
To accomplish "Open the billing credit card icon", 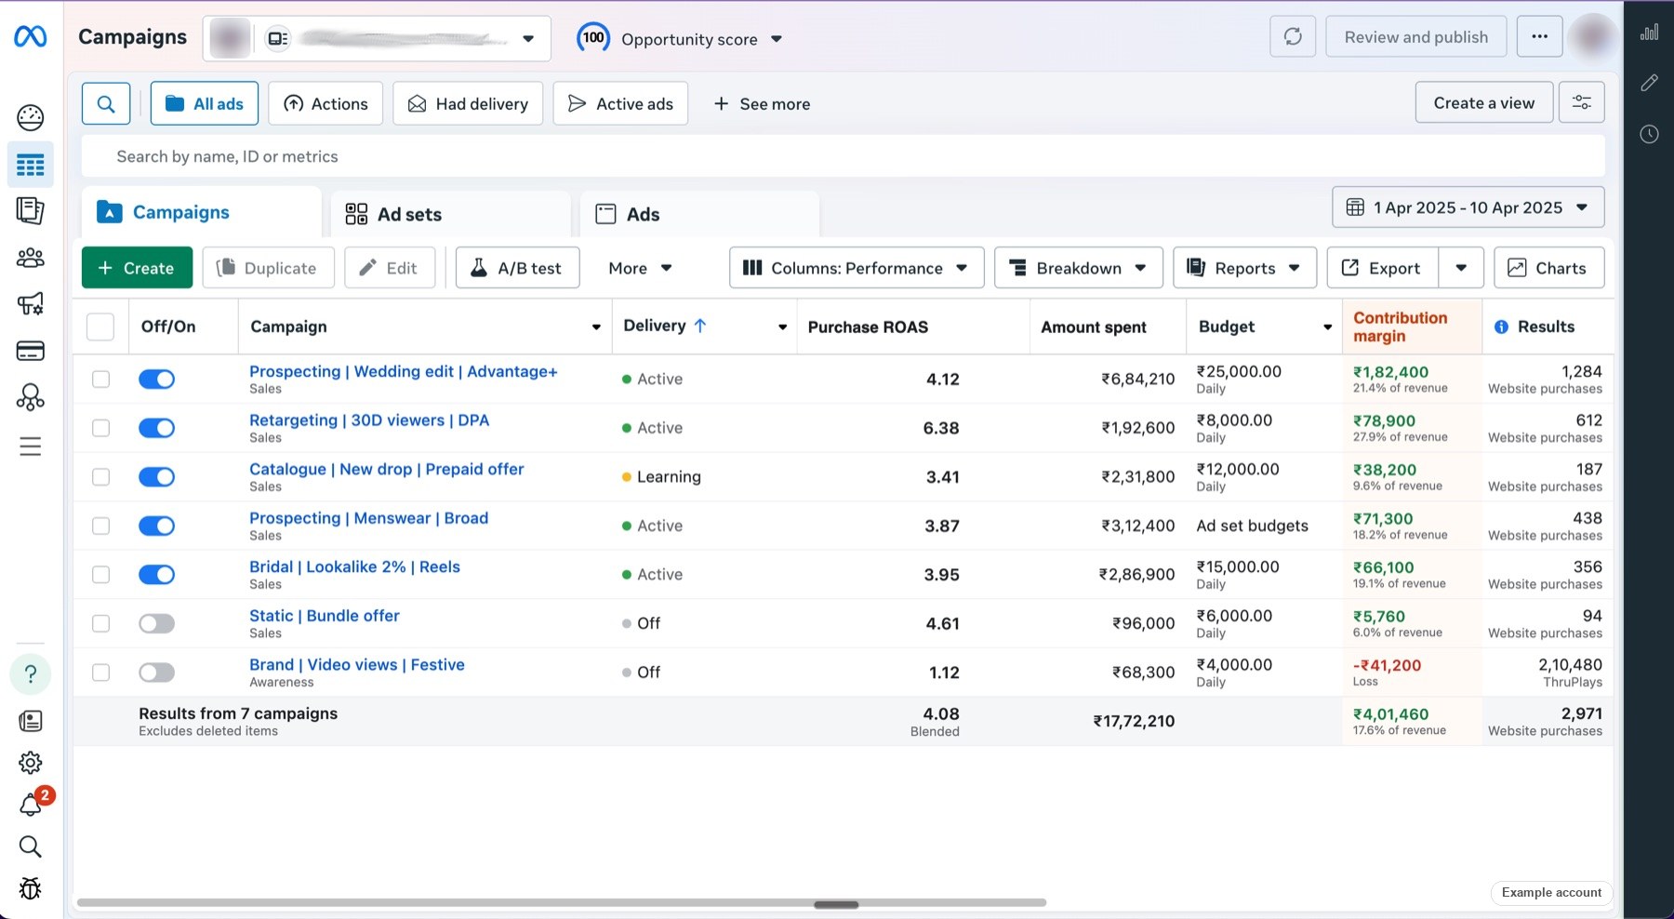I will tap(30, 351).
